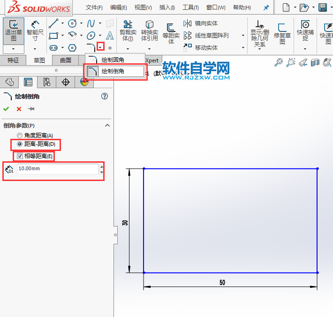Select the Smart Dimension (智能尺寸) tool

coord(35,31)
